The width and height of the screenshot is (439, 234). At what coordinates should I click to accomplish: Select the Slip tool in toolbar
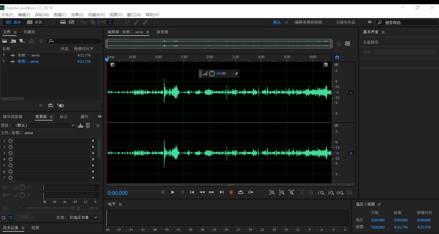(102, 22)
